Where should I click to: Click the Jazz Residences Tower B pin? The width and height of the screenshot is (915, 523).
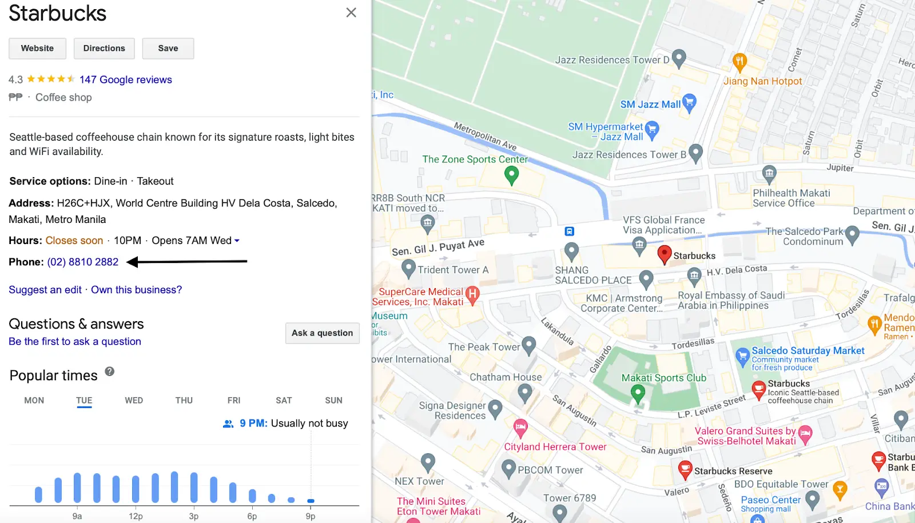click(x=695, y=153)
